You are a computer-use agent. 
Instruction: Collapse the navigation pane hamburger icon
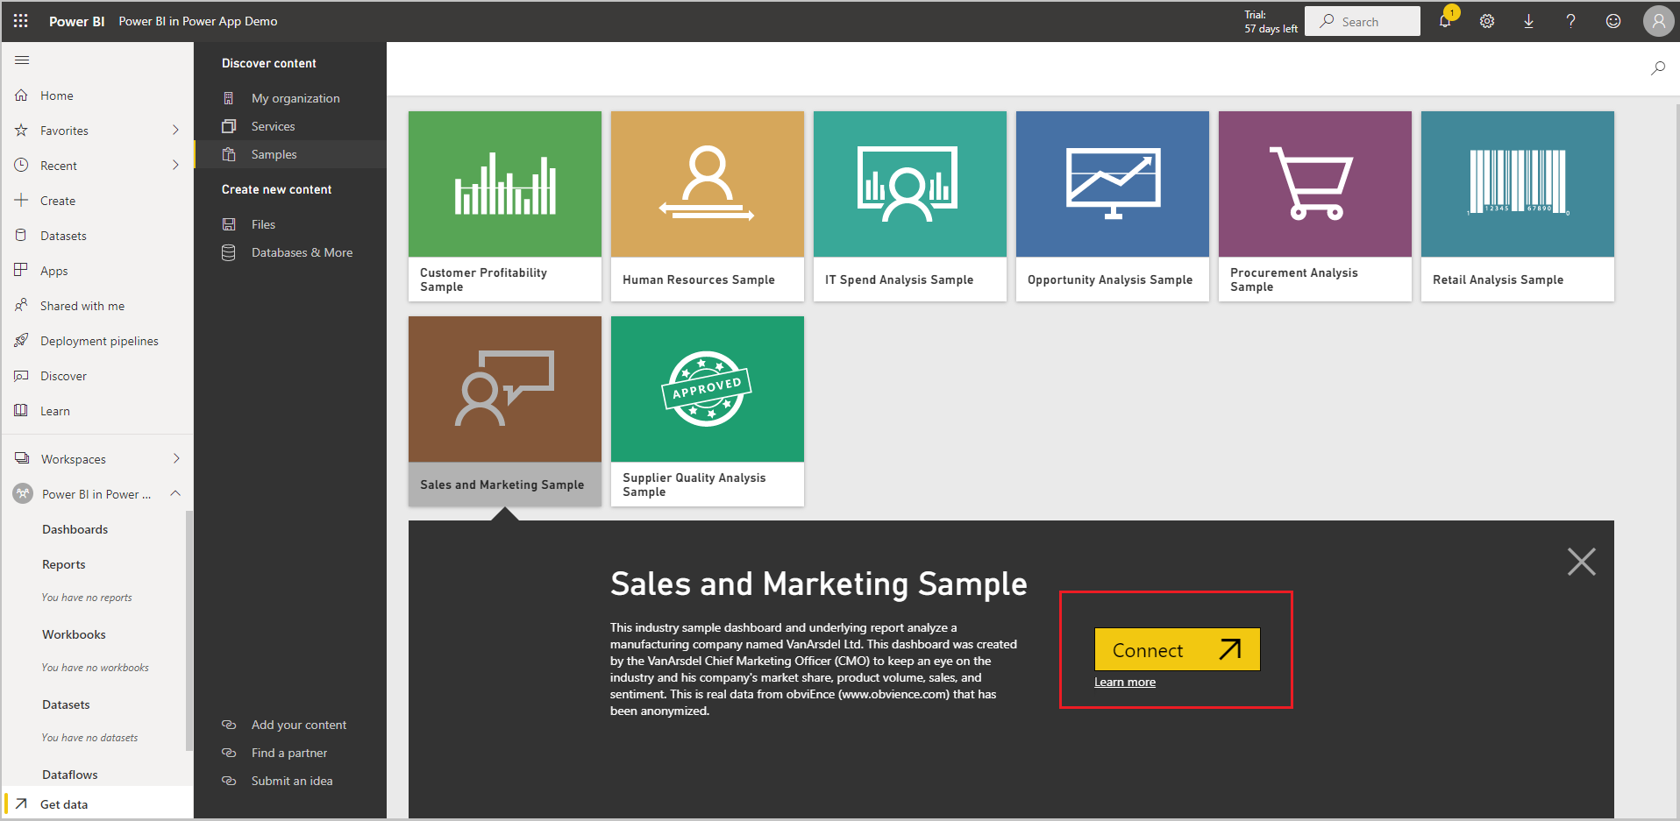[22, 60]
